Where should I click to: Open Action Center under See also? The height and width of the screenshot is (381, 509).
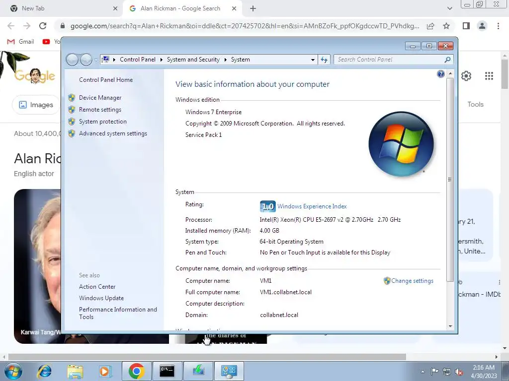point(97,287)
